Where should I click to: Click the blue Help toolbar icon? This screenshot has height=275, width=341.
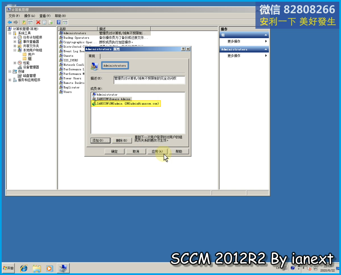pos(59,22)
